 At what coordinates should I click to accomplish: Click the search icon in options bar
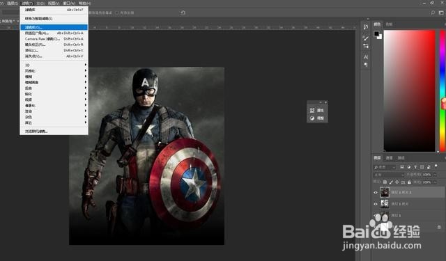(x=433, y=13)
